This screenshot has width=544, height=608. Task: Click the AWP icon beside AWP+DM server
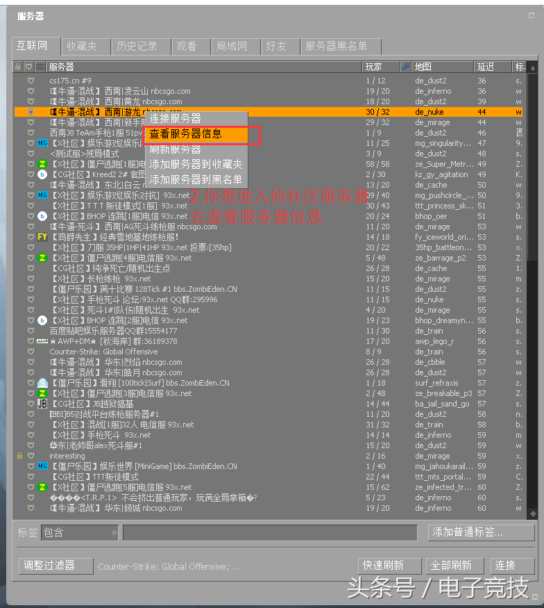(42, 341)
